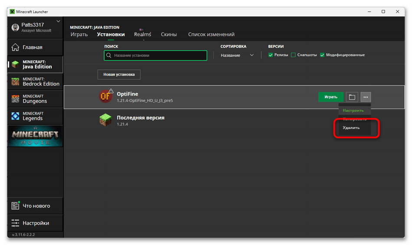The width and height of the screenshot is (412, 245).
Task: Click the Patts3317 profile avatar
Action: 15,27
